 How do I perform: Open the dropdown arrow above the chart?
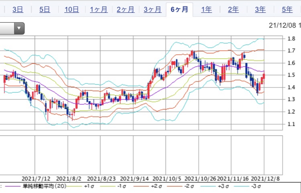tap(19, 28)
